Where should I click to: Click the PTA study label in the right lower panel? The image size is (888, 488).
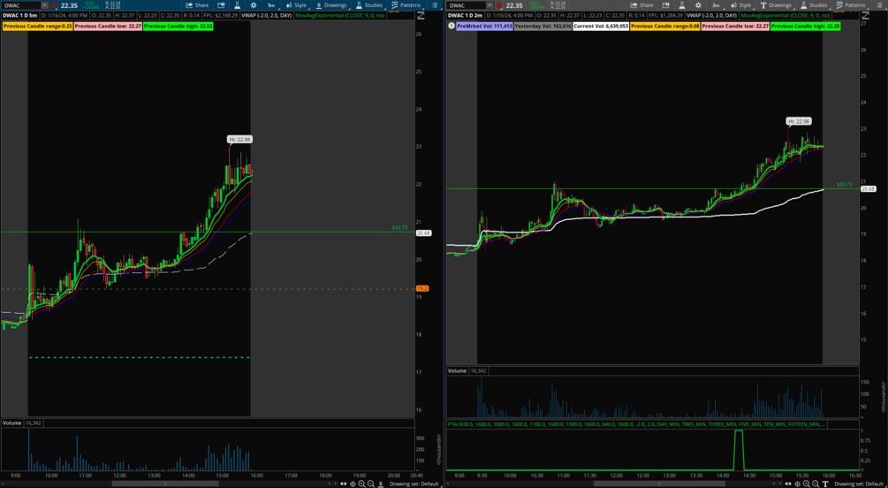[637, 424]
